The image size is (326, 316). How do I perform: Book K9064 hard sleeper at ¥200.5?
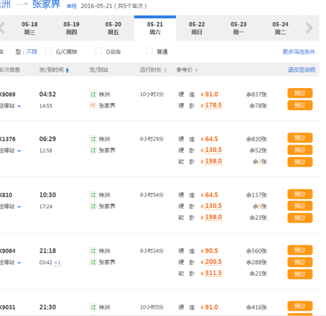click(300, 262)
